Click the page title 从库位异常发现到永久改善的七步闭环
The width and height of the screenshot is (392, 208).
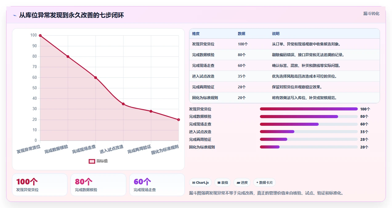click(x=71, y=15)
